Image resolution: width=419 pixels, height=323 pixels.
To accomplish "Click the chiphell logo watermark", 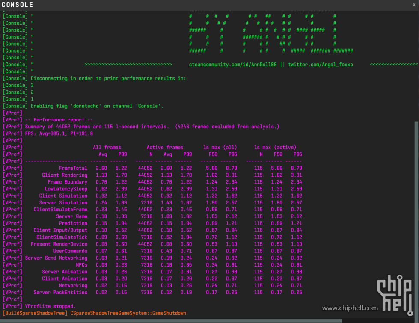I will (395, 295).
